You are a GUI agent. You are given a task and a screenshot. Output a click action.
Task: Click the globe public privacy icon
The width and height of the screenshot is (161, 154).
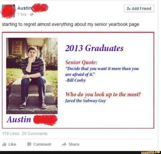32,15
